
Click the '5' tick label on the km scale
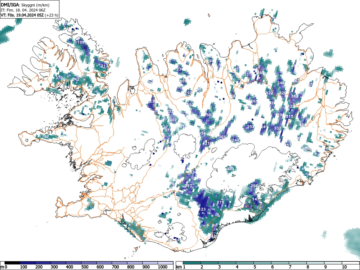(255, 267)
